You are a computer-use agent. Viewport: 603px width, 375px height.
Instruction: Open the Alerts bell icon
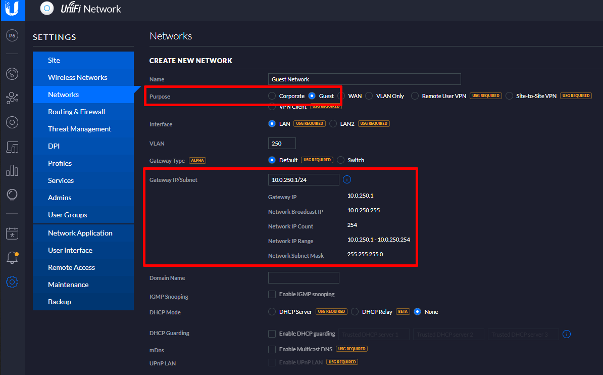tap(12, 258)
